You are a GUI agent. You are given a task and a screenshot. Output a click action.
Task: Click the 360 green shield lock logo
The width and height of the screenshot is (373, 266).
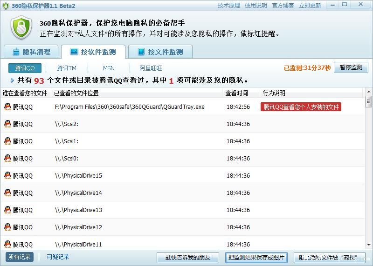pyautogui.click(x=21, y=27)
